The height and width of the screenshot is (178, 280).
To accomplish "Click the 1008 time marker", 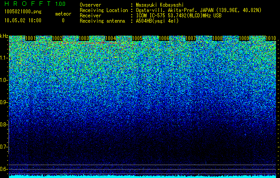I will coord(217,38).
